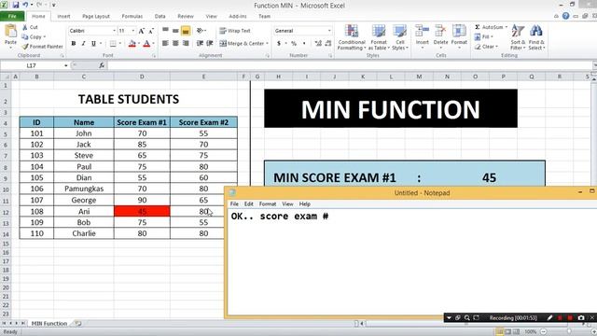Align text right
The height and width of the screenshot is (336, 597).
186,44
